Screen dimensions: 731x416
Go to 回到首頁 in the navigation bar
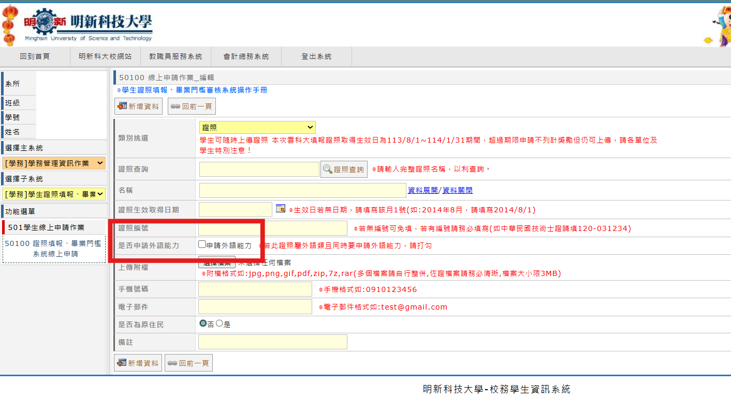[35, 57]
